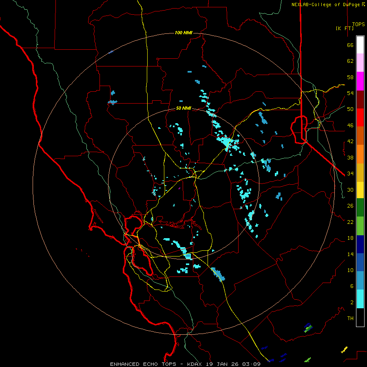
Task: Click the ENHANCED ECHO TOPS caption
Action: pyautogui.click(x=143, y=364)
